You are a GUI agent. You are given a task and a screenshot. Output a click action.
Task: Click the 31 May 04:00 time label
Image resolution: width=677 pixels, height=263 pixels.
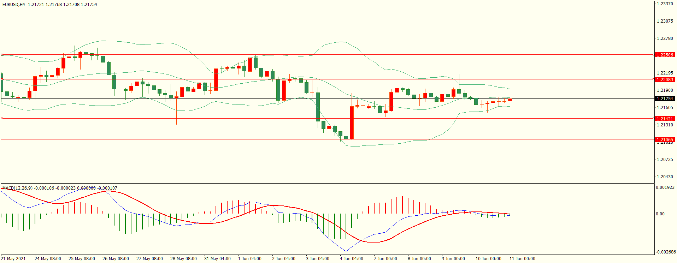point(217,259)
